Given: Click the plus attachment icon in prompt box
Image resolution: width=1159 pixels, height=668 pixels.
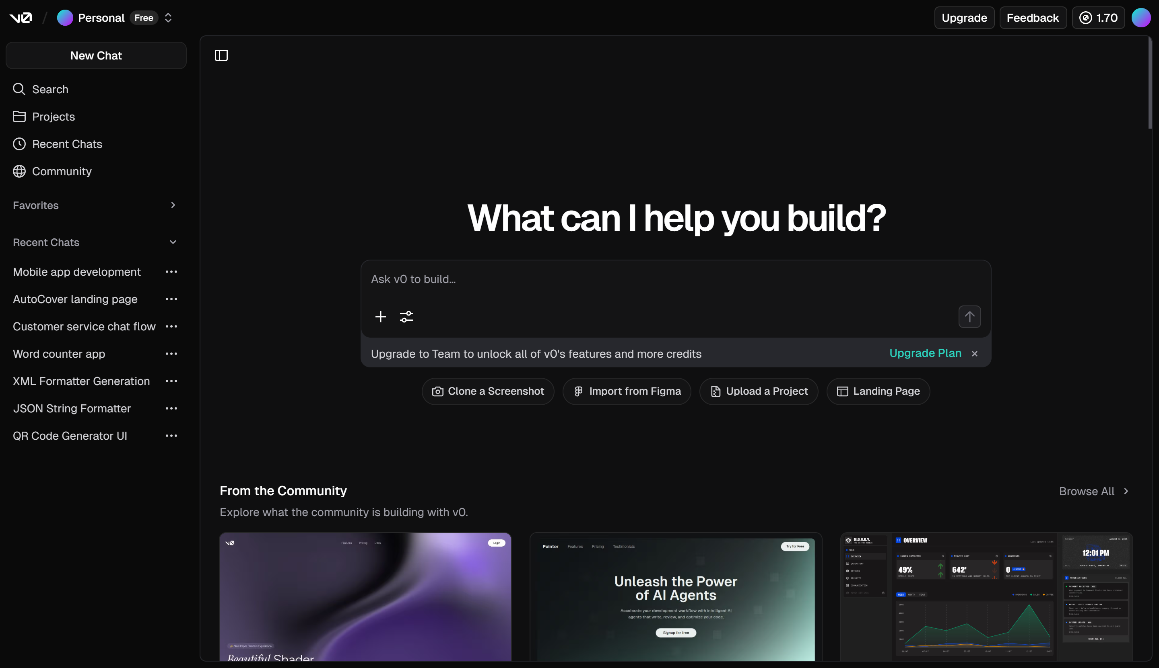Looking at the screenshot, I should pos(380,317).
